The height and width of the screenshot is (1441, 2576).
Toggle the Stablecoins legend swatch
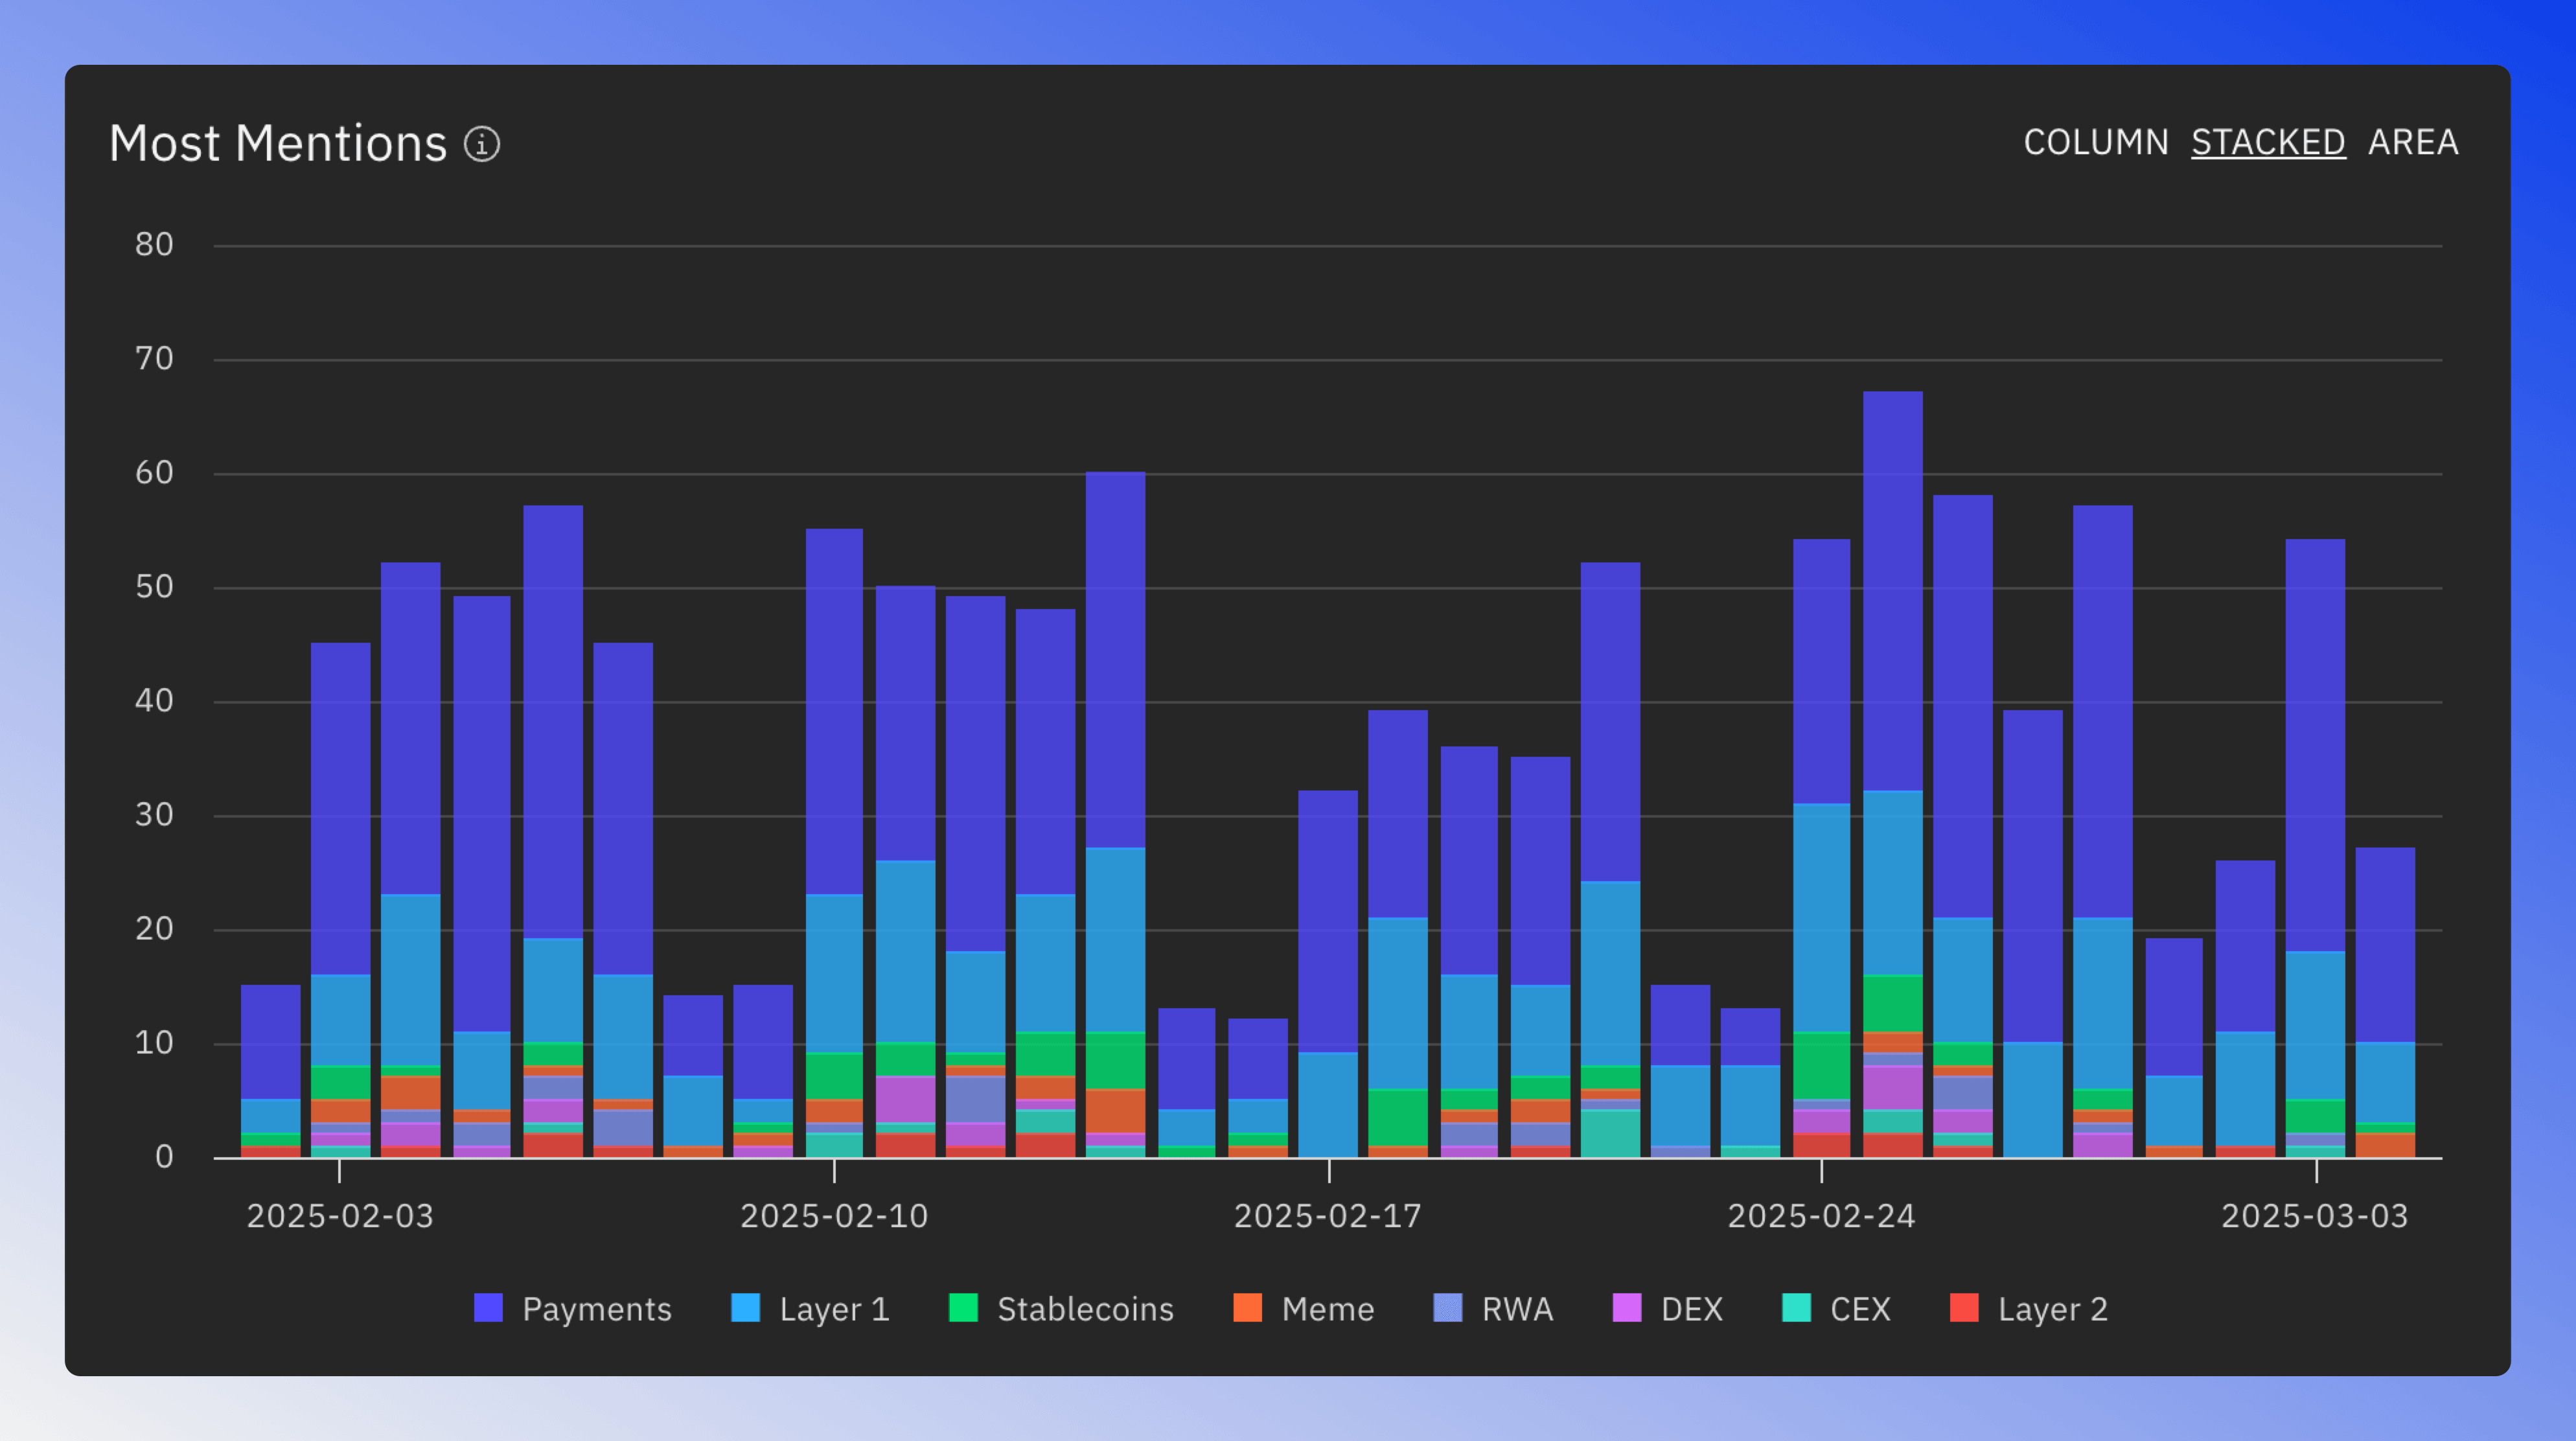[963, 1308]
